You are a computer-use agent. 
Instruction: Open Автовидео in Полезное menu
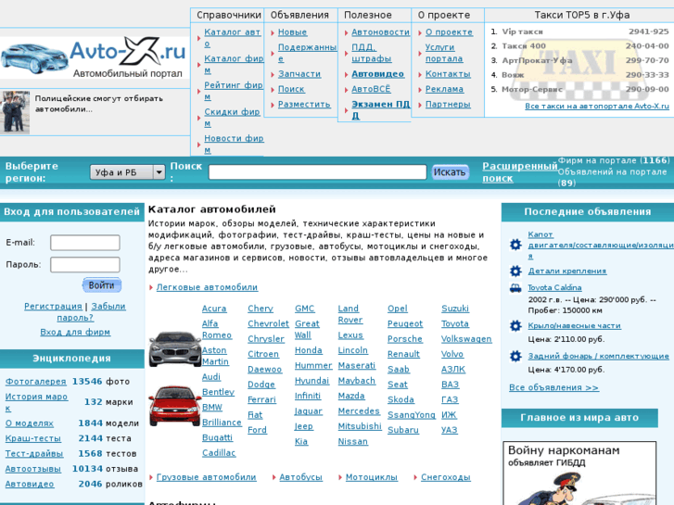tap(378, 74)
